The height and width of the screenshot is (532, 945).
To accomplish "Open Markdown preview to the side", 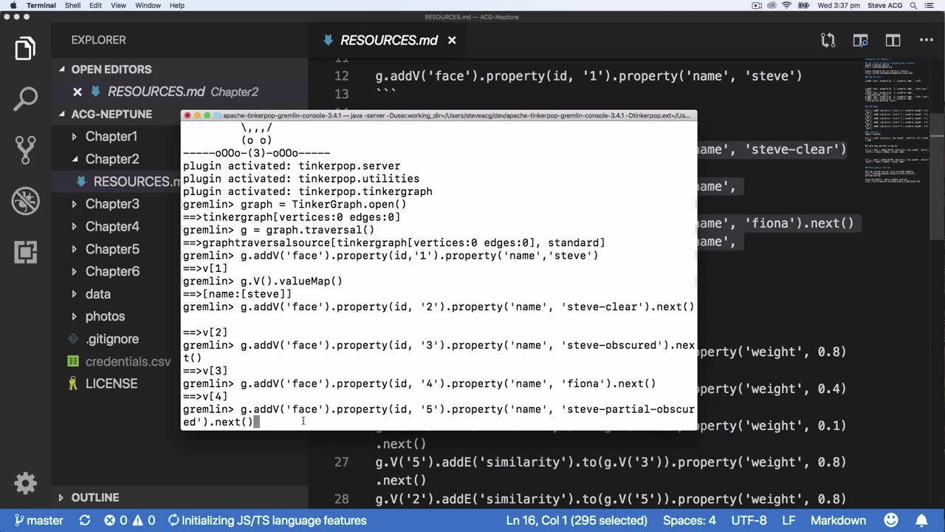I will tap(860, 40).
